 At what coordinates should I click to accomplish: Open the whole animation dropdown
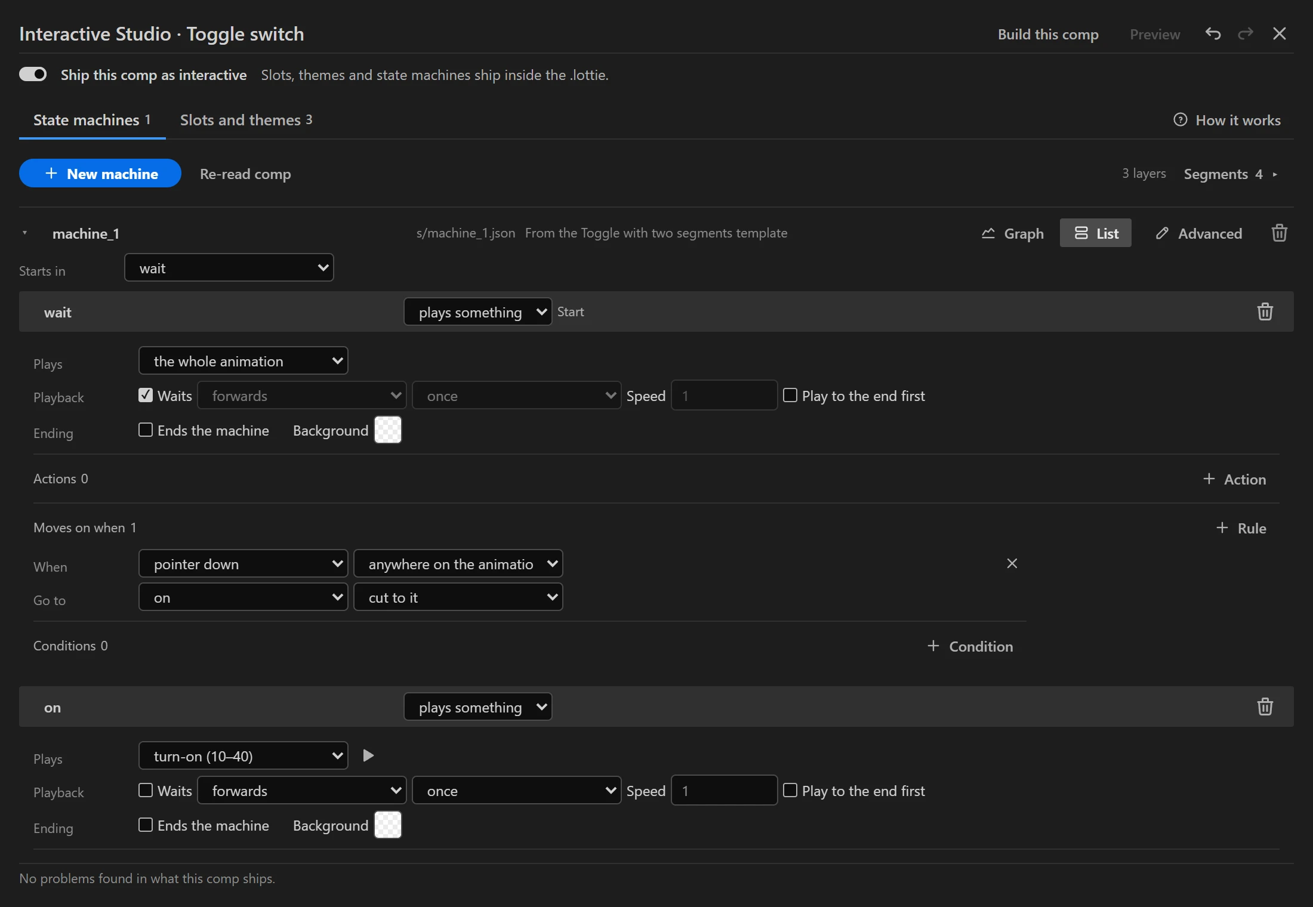point(244,360)
